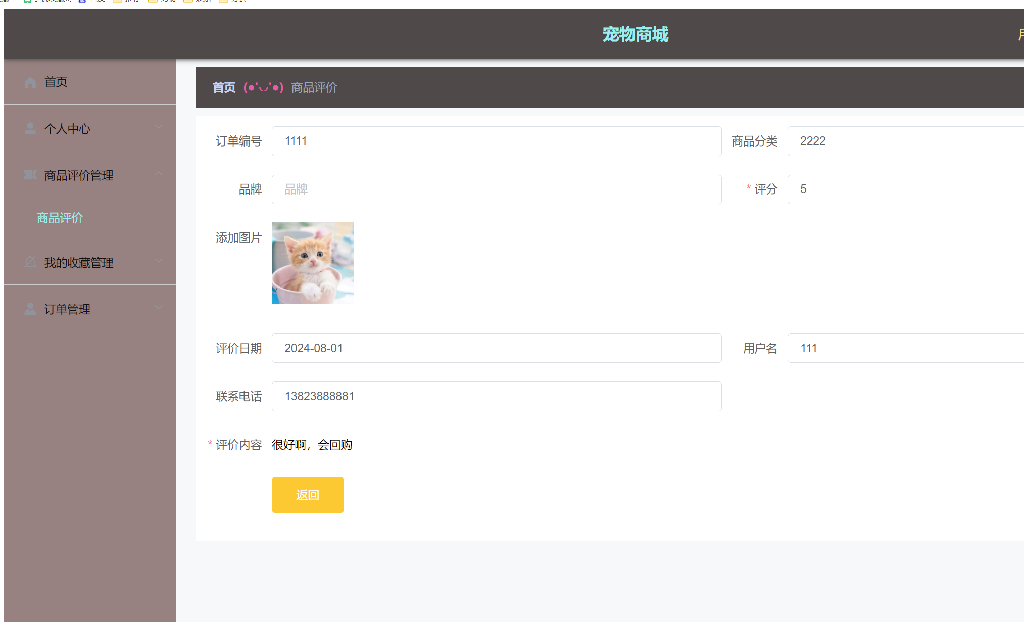Click the kitten image thumbnail
The height and width of the screenshot is (622, 1024).
coord(312,263)
